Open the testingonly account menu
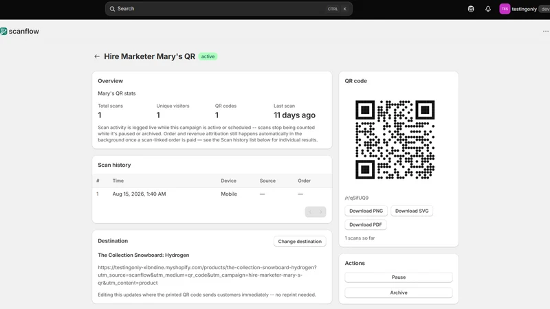The image size is (550, 309). click(524, 9)
